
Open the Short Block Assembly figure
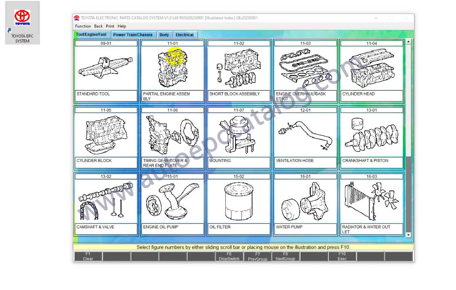239,68
